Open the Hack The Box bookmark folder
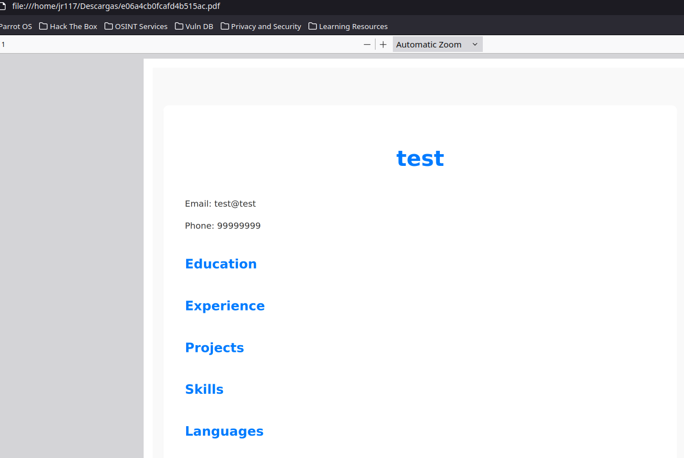 click(68, 26)
